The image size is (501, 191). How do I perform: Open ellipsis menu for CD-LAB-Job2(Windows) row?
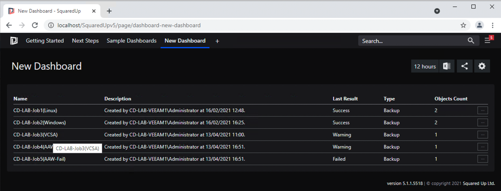[482, 123]
